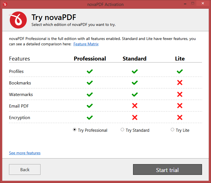This screenshot has width=211, height=183.
Task: Open the See more features link
Action: pos(25,153)
